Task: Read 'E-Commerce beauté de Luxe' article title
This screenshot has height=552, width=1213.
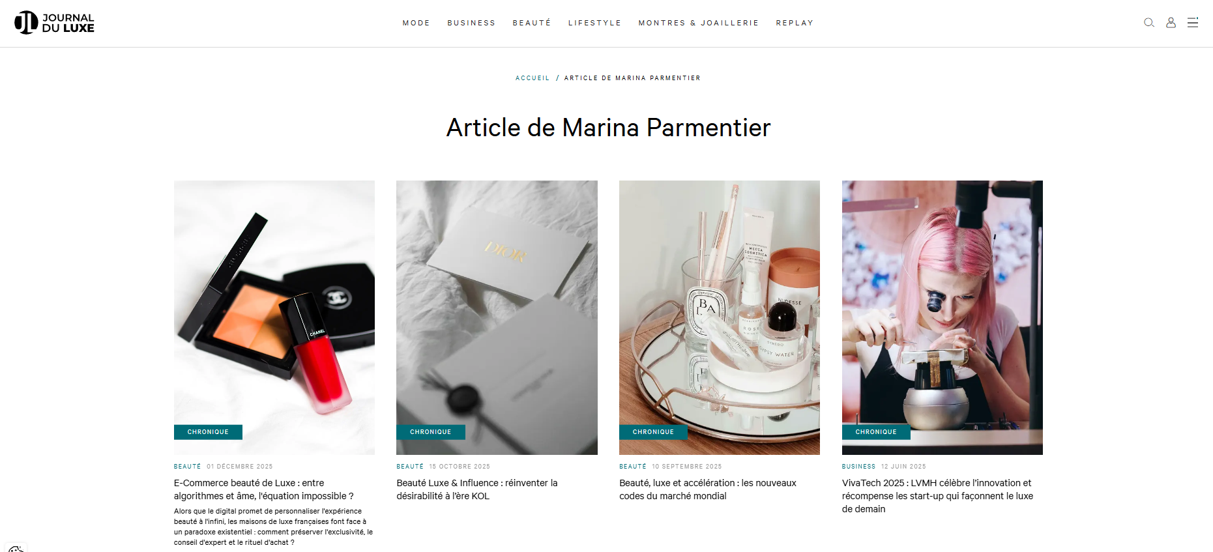Action: pos(264,489)
